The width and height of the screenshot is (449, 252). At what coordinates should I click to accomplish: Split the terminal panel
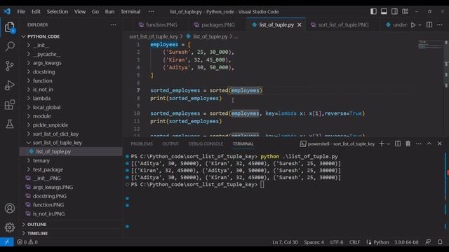coord(398,143)
